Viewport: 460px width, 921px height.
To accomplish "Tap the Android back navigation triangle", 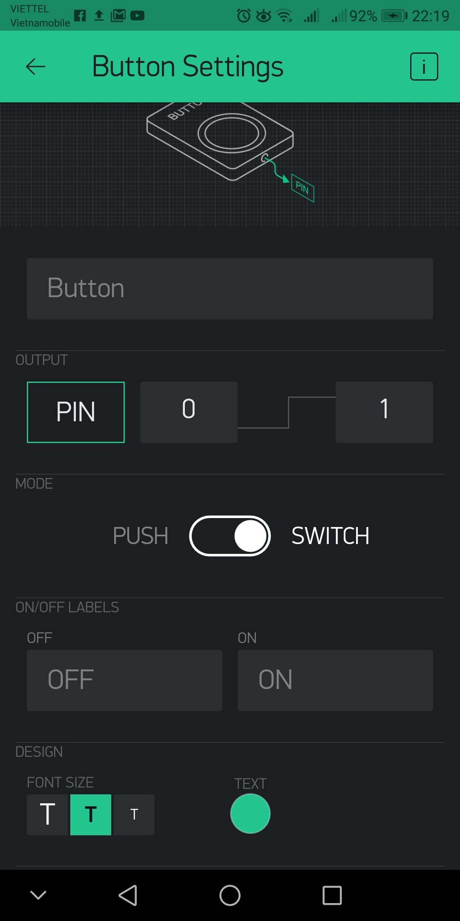I will [x=128, y=895].
